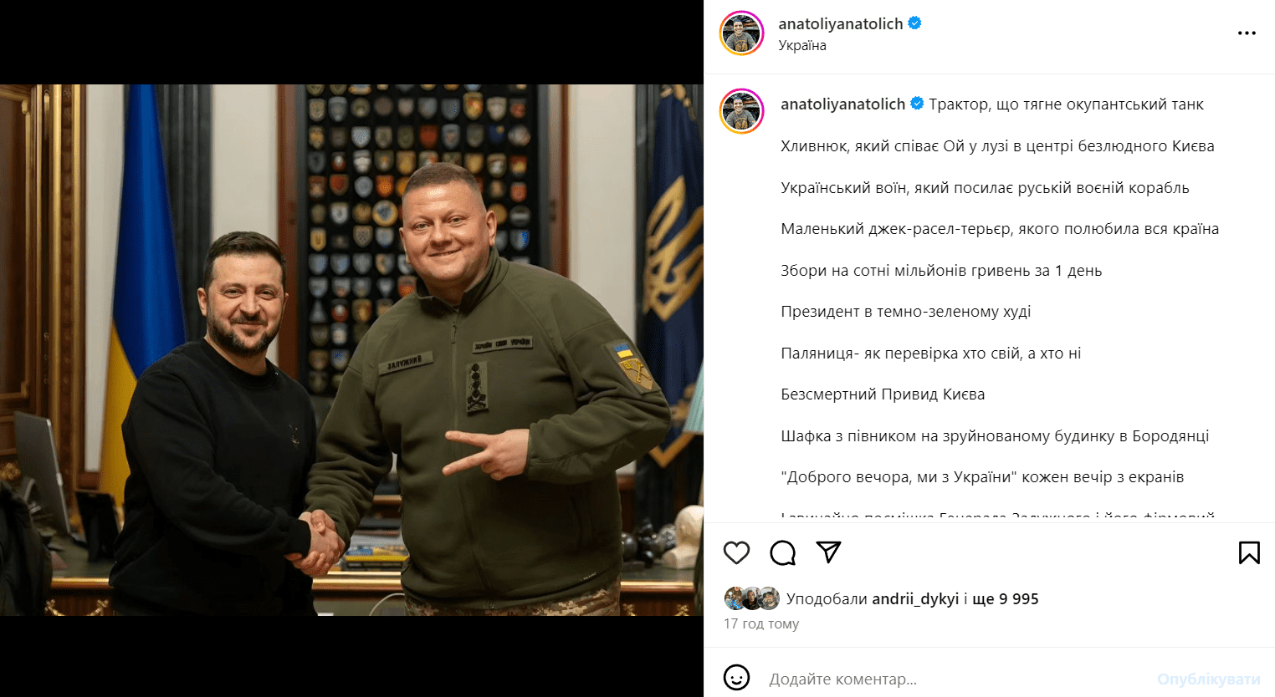Click the anatoliyanatolich username in the caption
1275x697 pixels.
[x=842, y=104]
